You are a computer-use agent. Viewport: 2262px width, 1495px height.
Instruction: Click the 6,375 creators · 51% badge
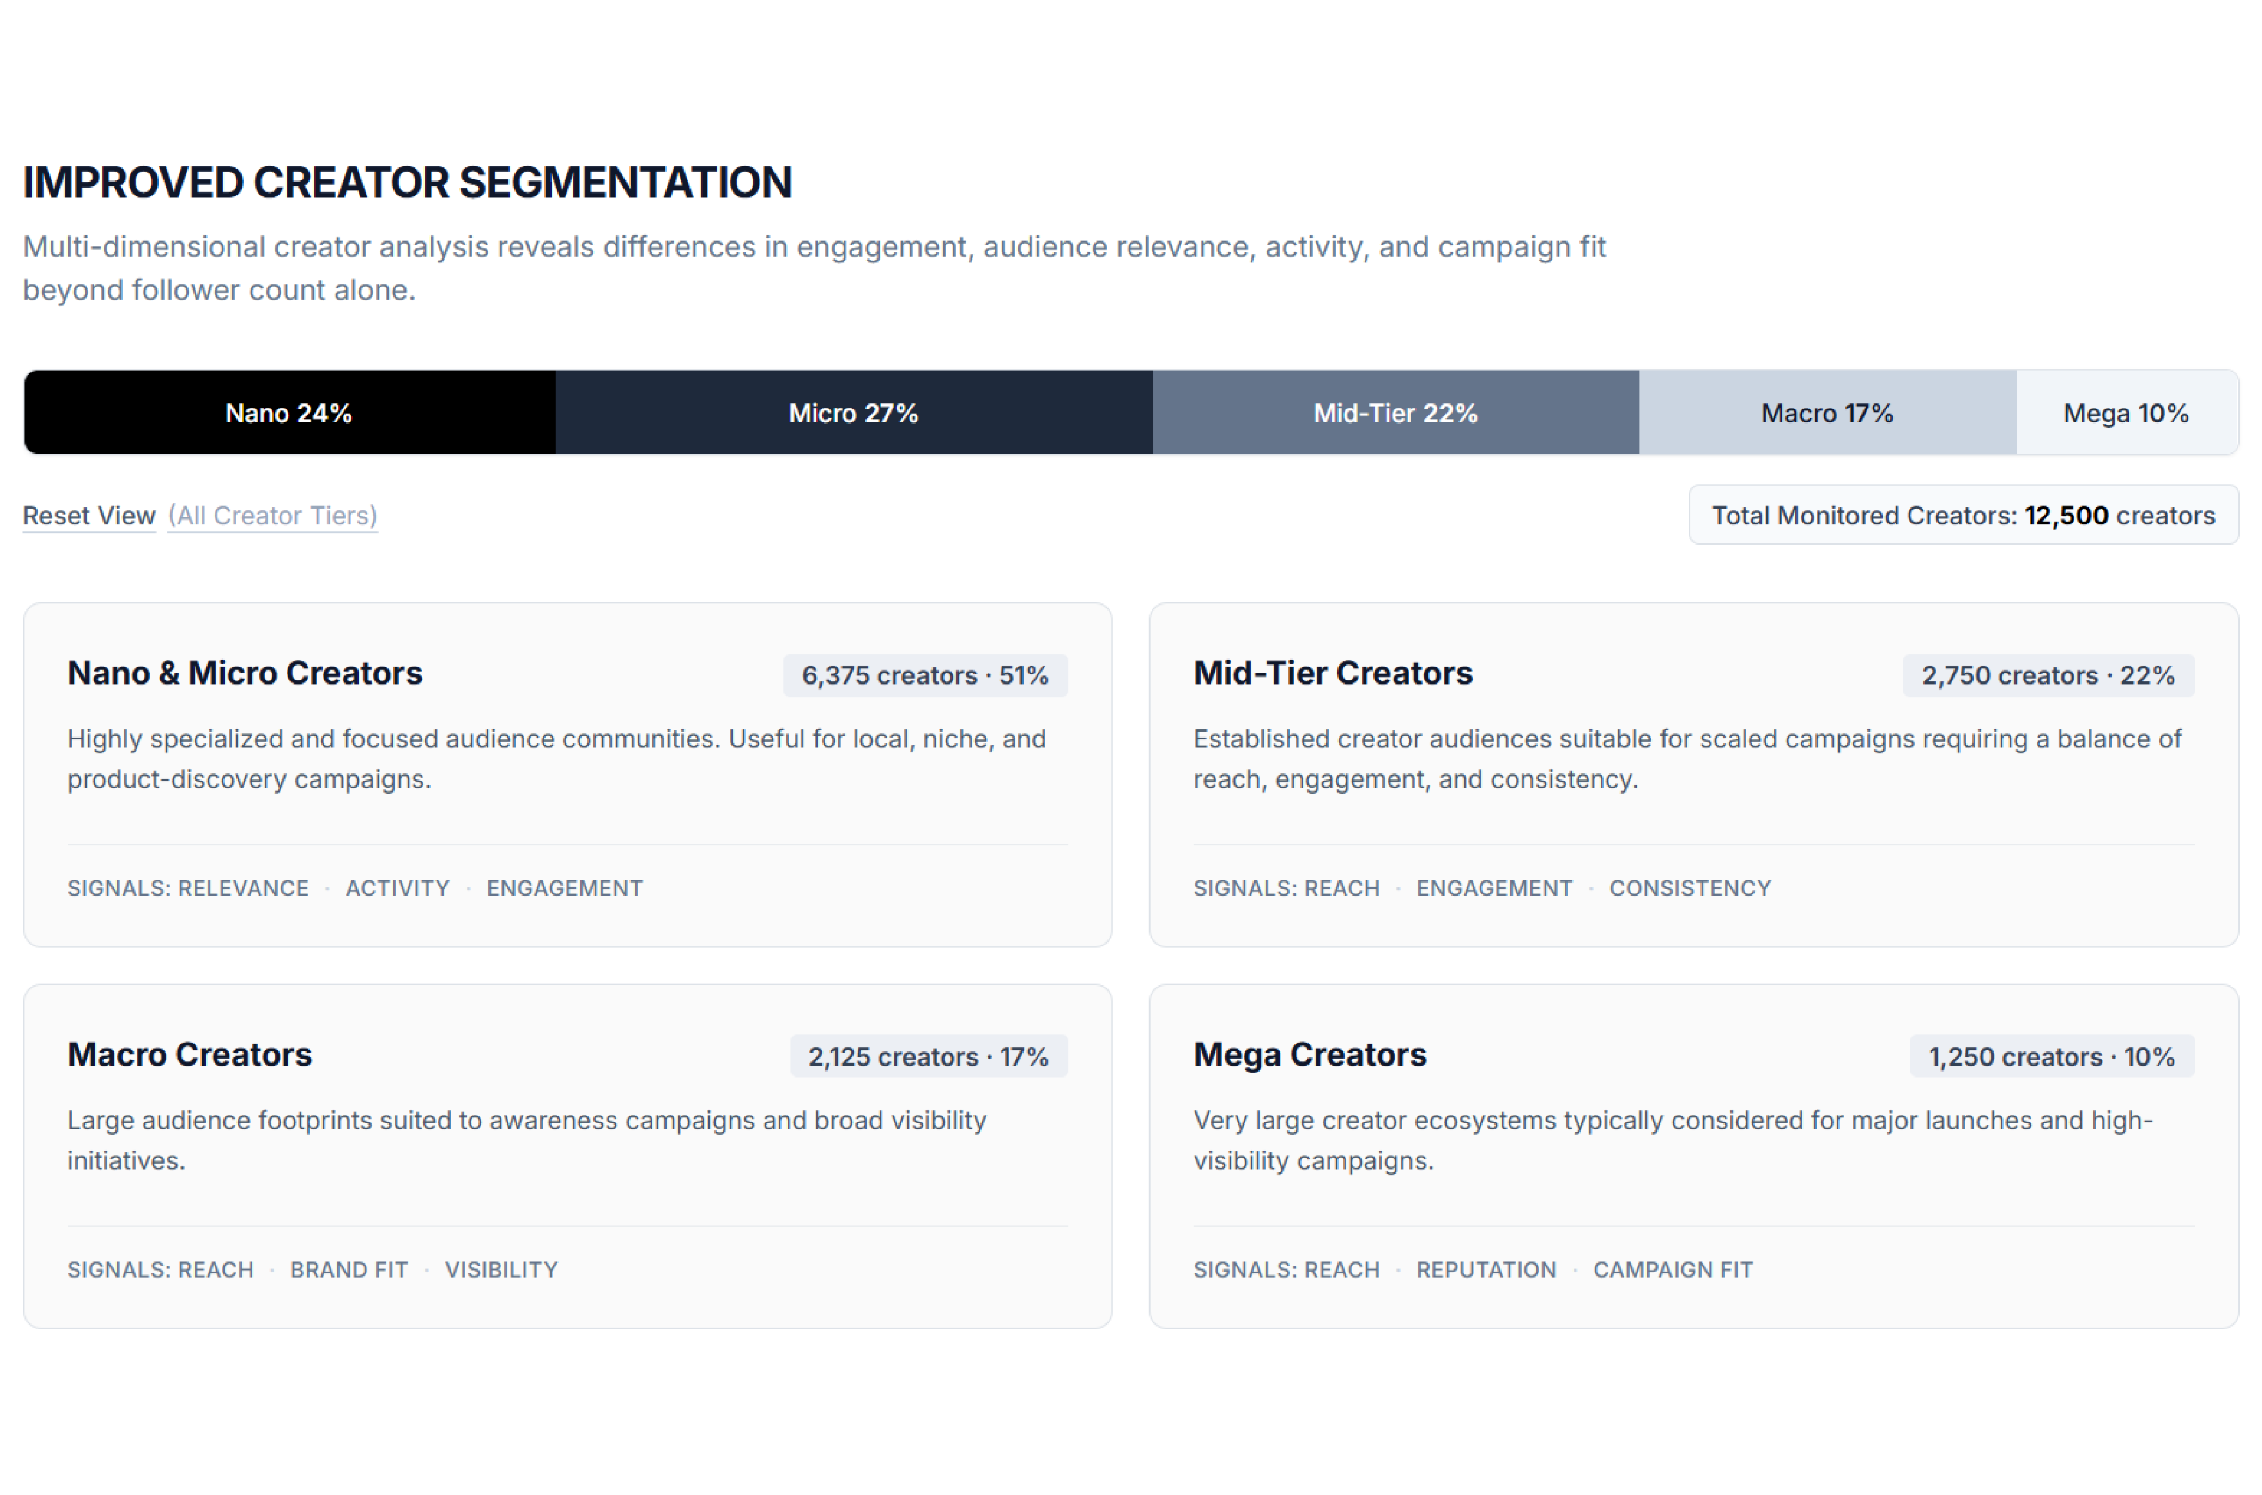pyautogui.click(x=926, y=676)
